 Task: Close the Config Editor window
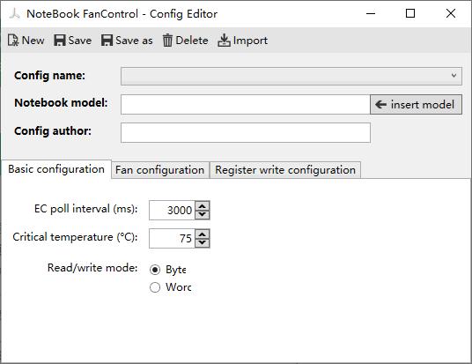coord(451,13)
